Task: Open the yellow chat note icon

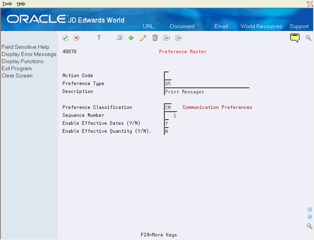Action: tap(295, 38)
